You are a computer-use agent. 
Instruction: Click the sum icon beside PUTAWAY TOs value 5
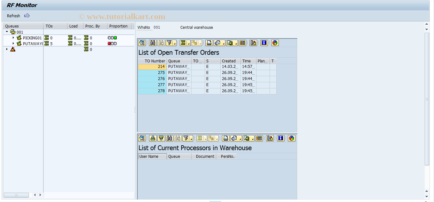pyautogui.click(x=47, y=44)
